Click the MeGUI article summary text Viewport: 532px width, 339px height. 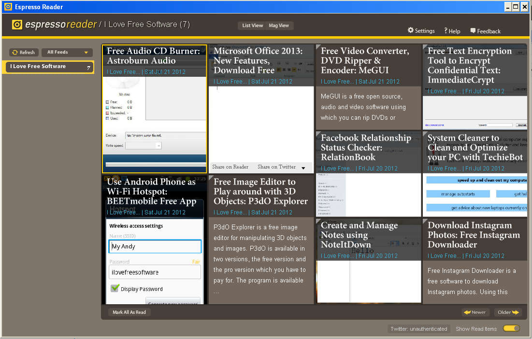(x=363, y=107)
